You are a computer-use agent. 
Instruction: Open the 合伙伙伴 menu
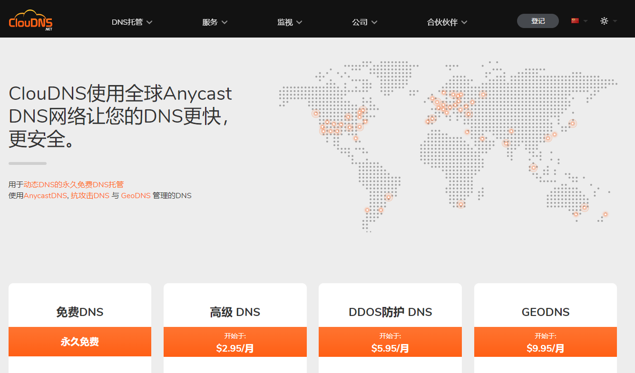(x=447, y=22)
